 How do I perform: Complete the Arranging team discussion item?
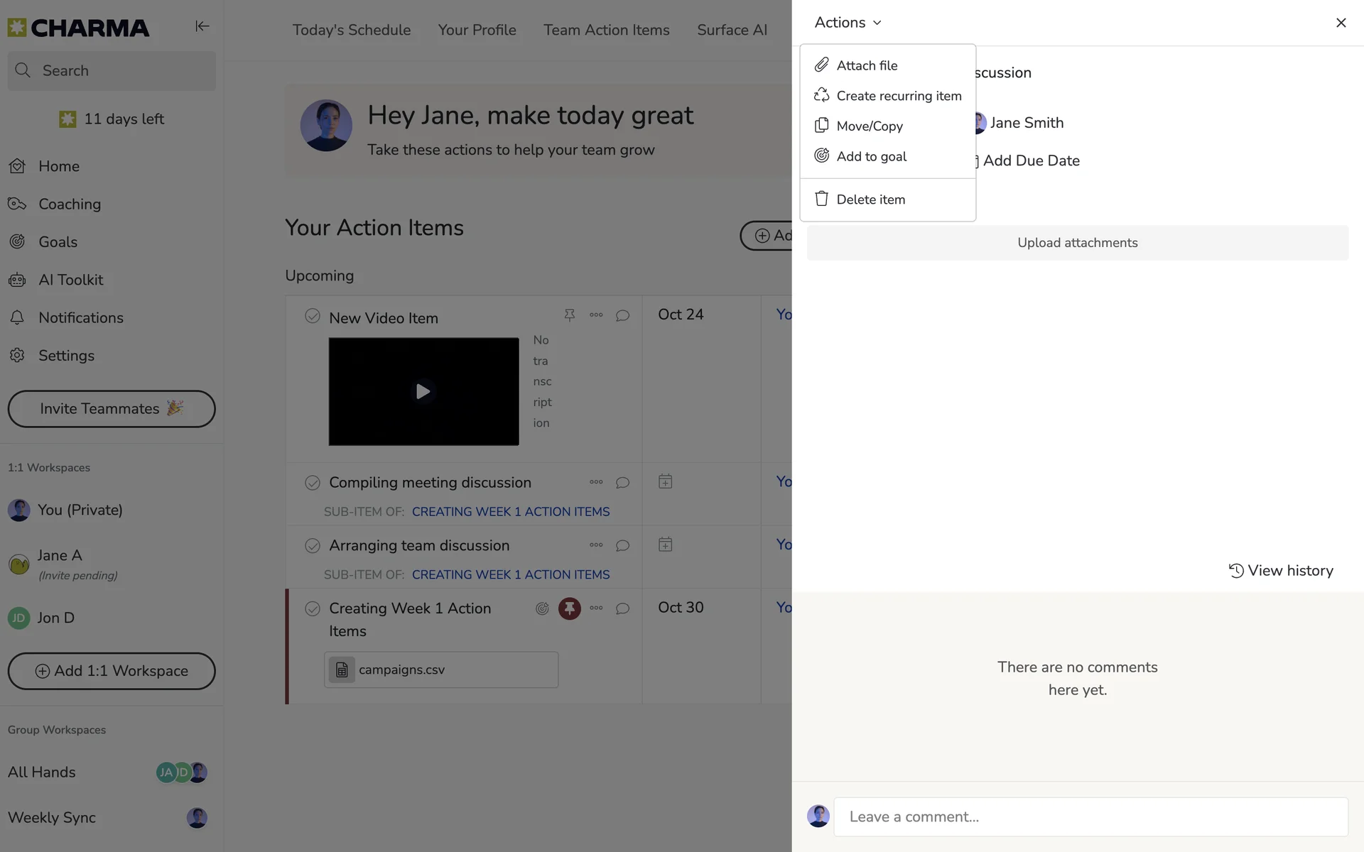(x=313, y=546)
